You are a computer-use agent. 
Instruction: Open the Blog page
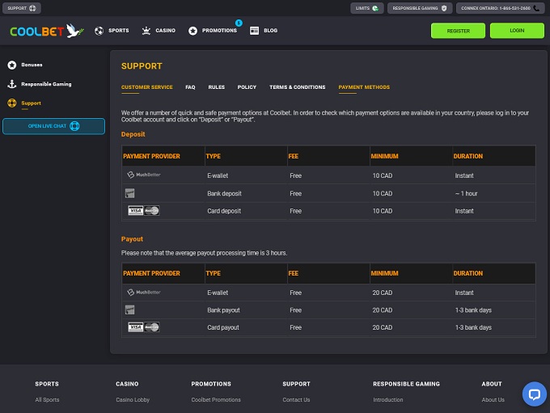(264, 31)
